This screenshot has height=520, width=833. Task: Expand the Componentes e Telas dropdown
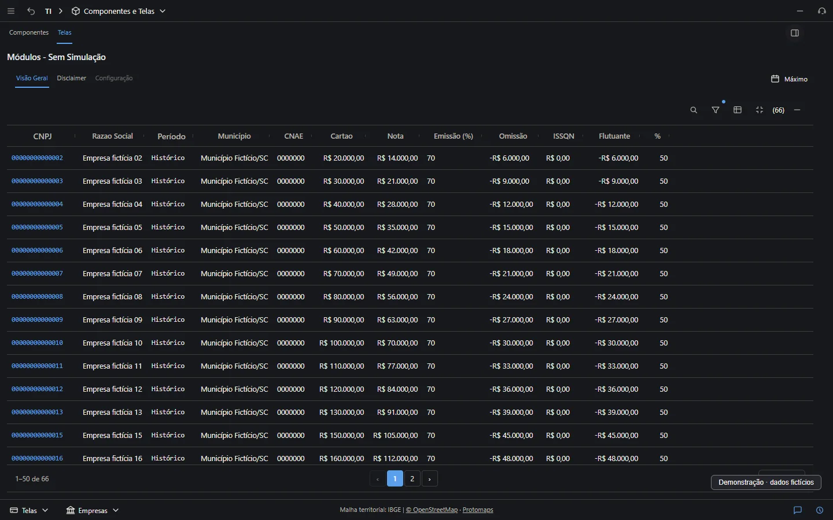163,11
